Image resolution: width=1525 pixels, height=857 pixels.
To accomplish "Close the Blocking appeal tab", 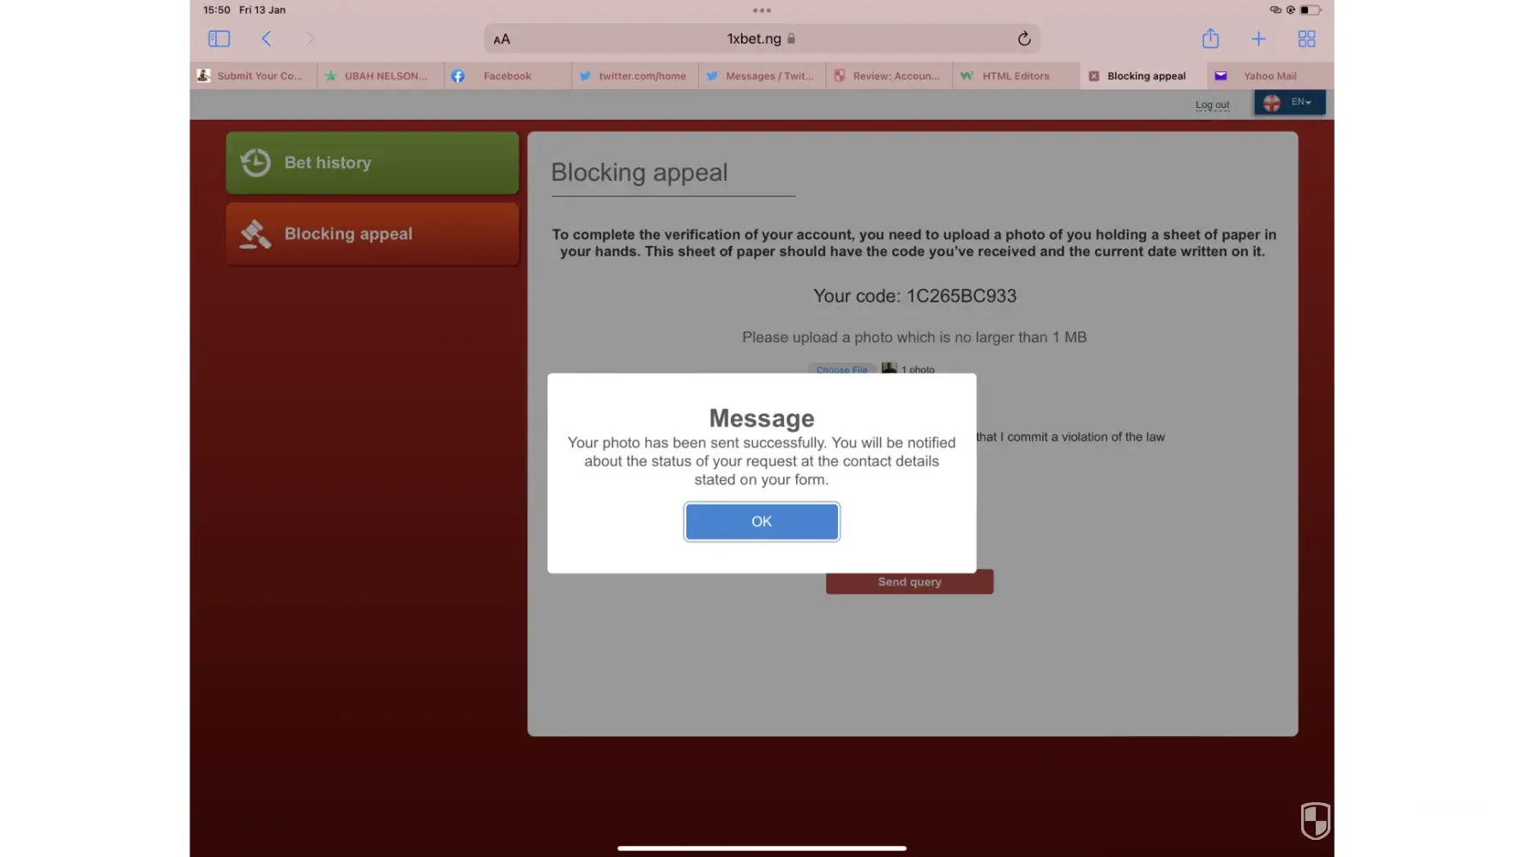I will coord(1094,76).
